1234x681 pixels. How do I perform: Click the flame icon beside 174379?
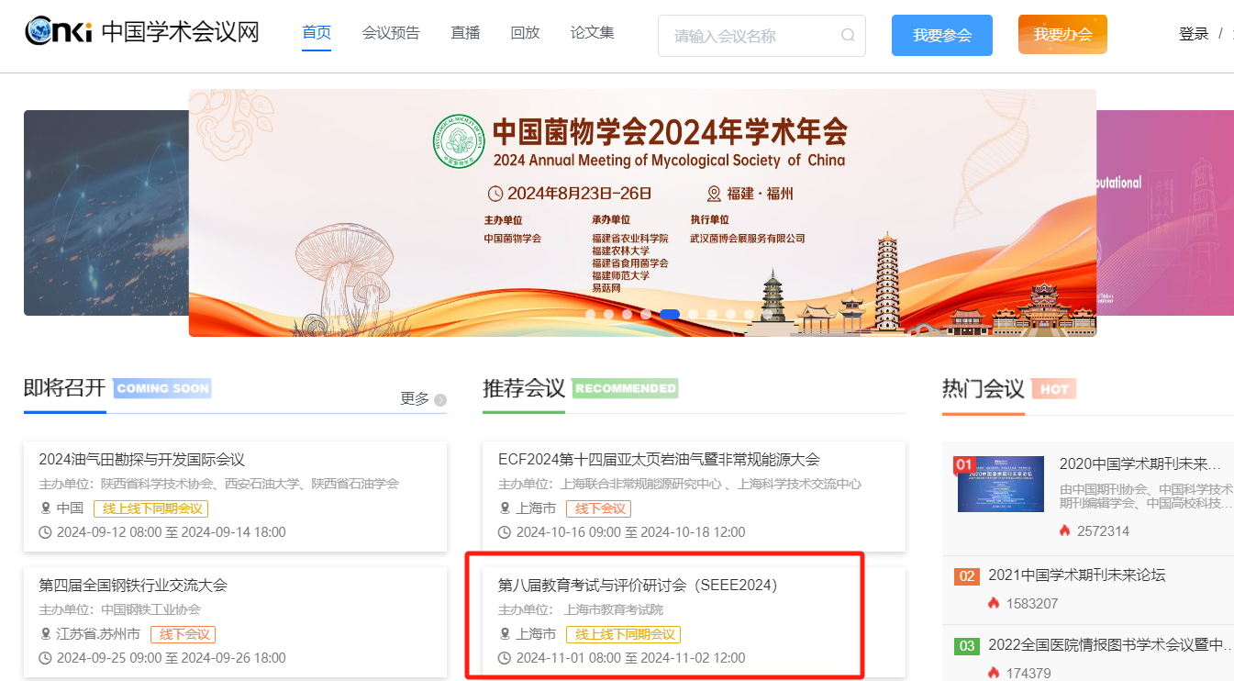(x=994, y=673)
